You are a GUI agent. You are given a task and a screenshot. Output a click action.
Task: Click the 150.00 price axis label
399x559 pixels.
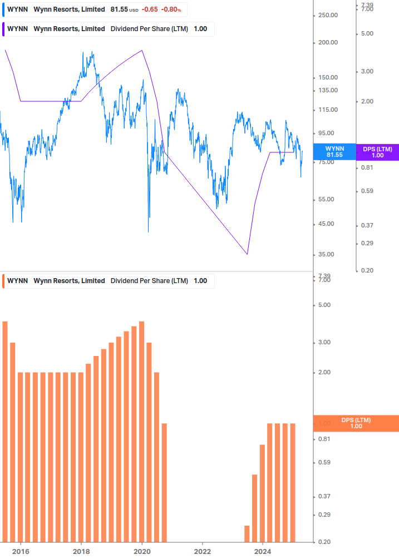click(328, 77)
